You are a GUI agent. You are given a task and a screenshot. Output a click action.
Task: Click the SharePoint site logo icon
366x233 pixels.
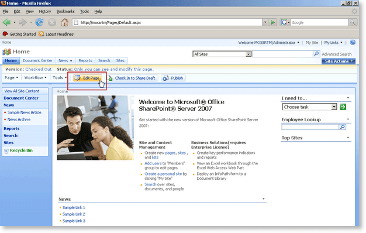(x=6, y=52)
